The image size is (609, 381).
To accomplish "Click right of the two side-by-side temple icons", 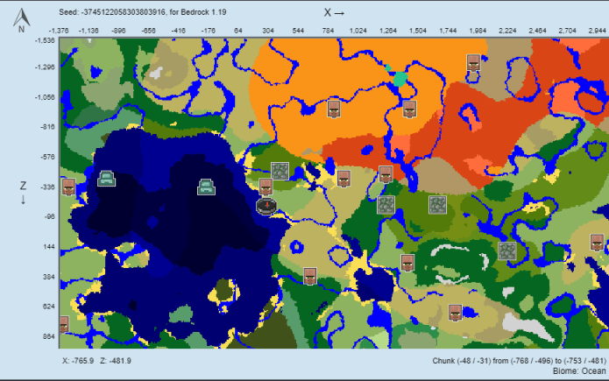I will [437, 205].
